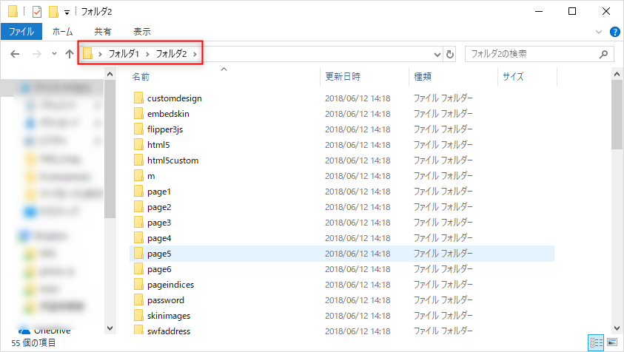The width and height of the screenshot is (624, 352).
Task: Select the html5 folder icon
Action: (138, 144)
